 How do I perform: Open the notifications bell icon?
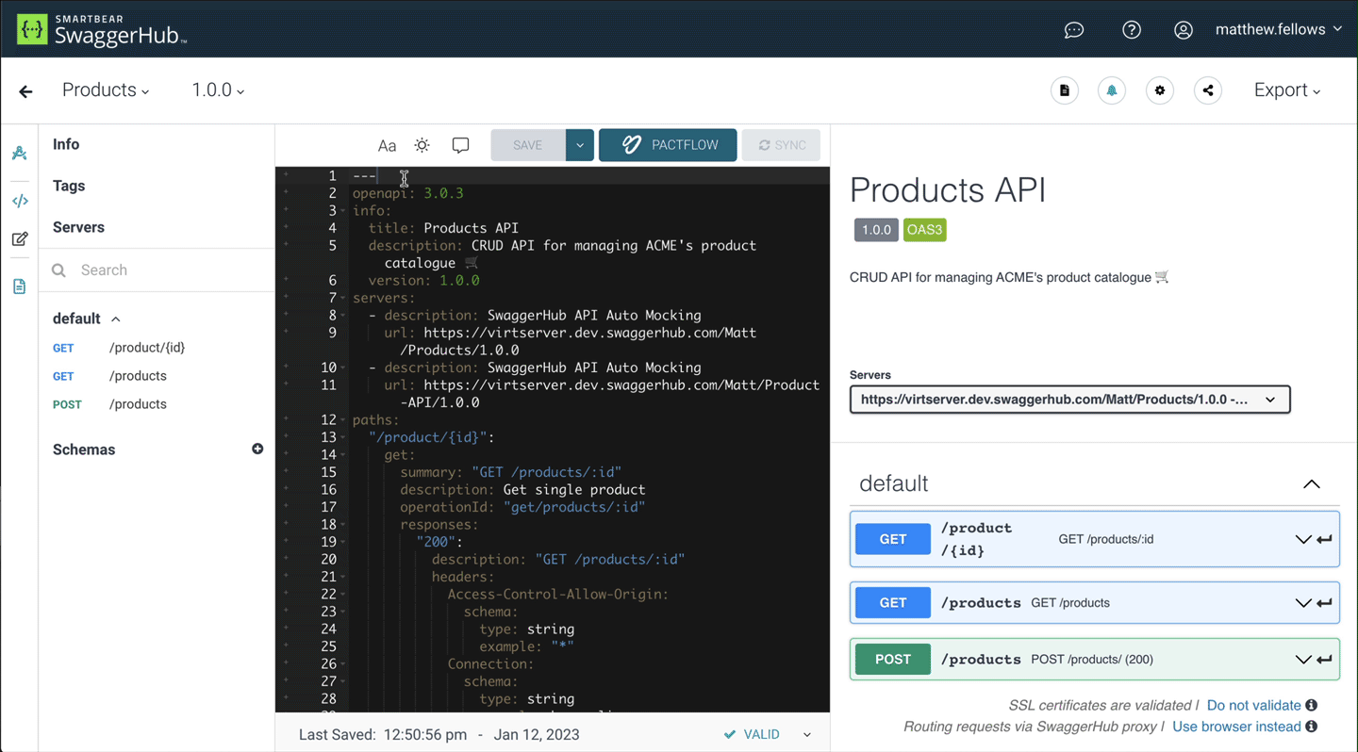1112,90
